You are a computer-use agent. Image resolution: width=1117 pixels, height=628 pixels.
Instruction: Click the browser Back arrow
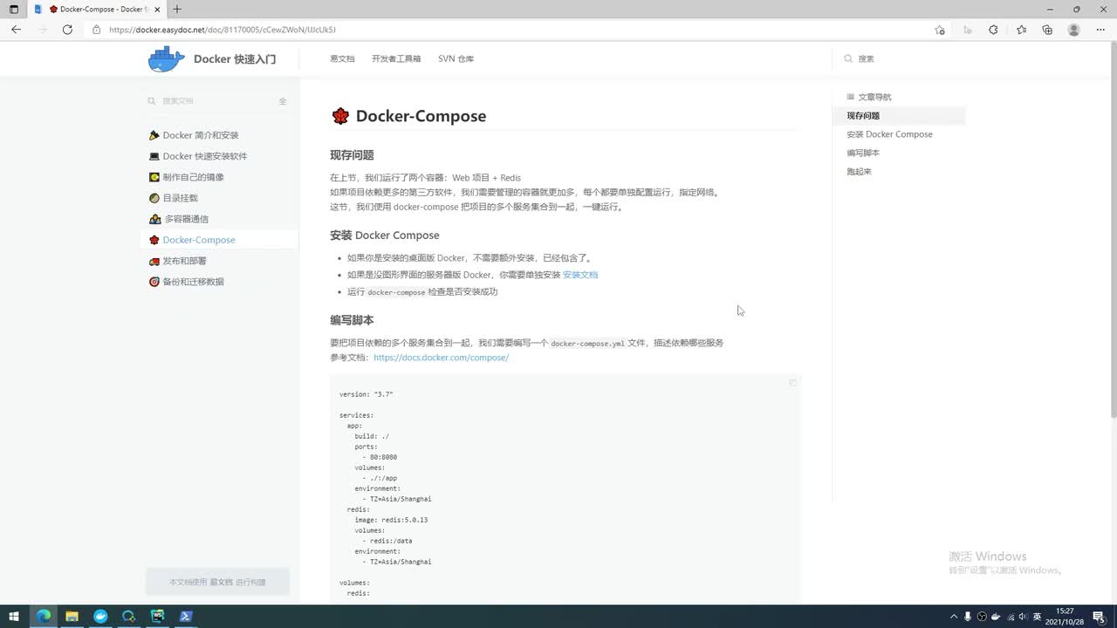tap(16, 30)
